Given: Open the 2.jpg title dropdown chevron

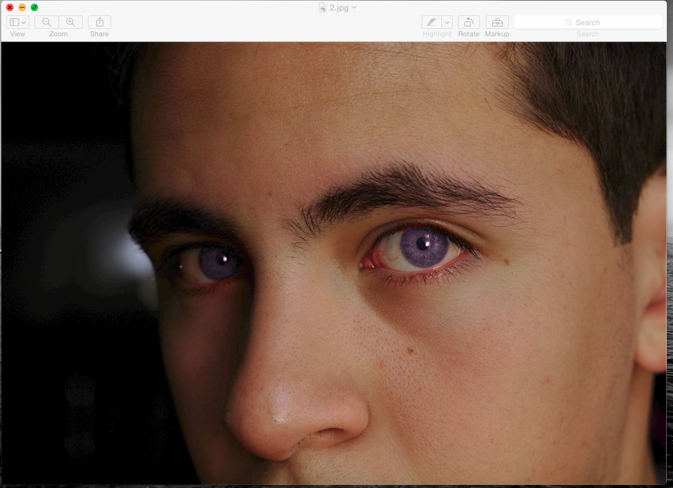Looking at the screenshot, I should tap(354, 7).
